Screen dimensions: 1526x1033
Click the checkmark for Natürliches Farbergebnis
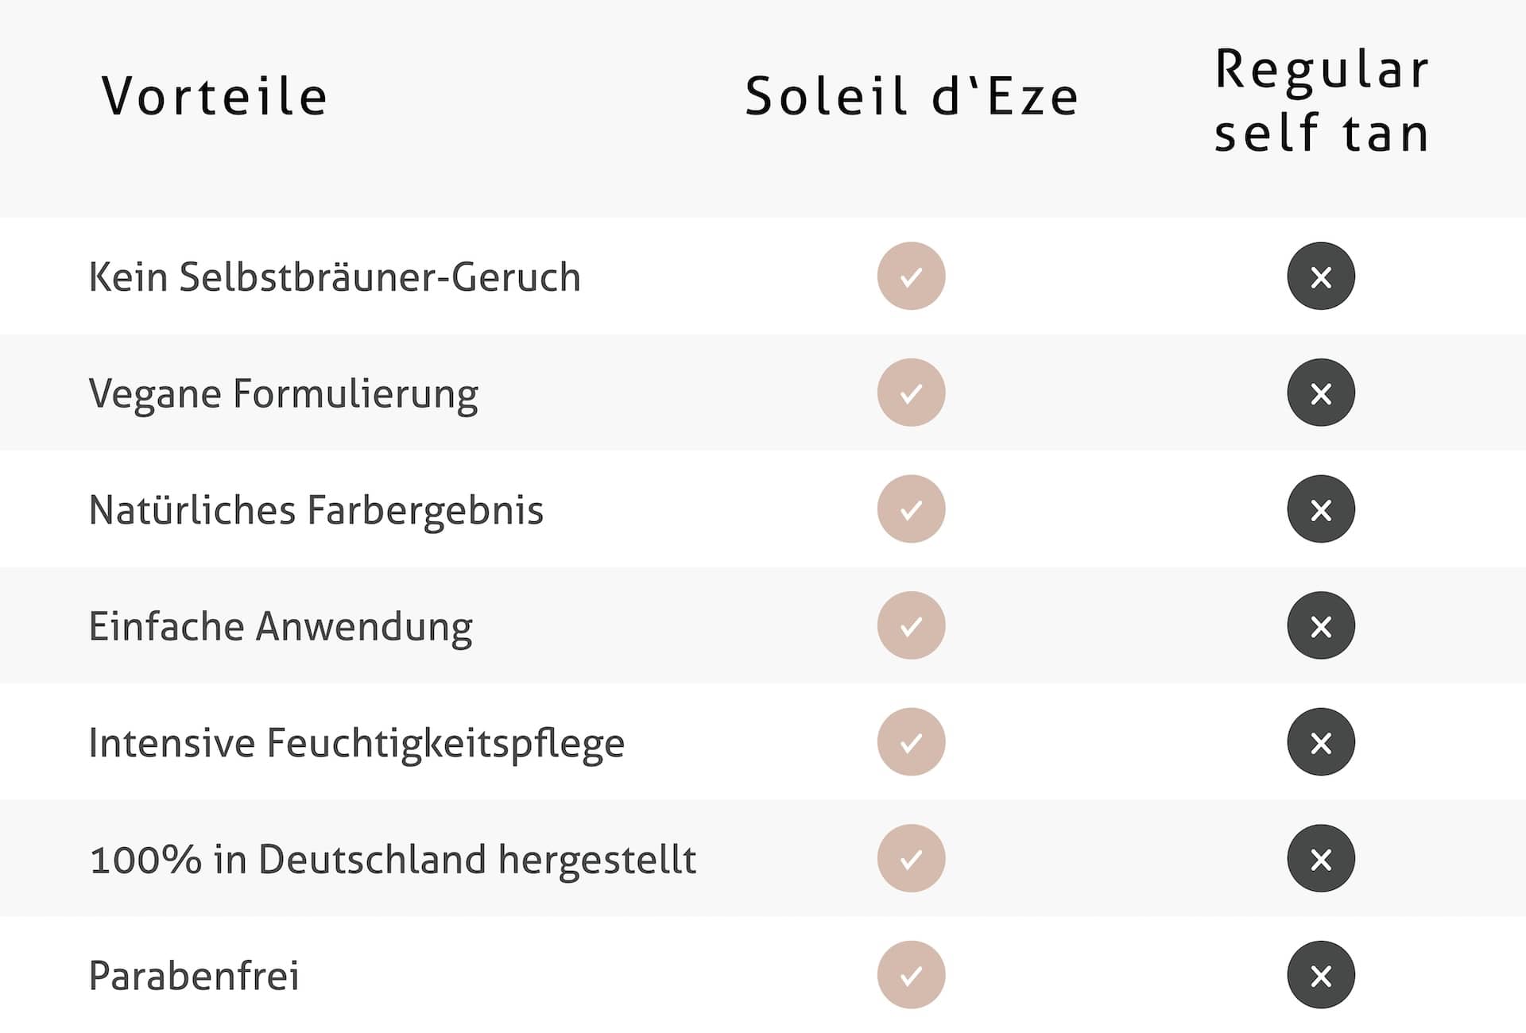click(x=911, y=509)
